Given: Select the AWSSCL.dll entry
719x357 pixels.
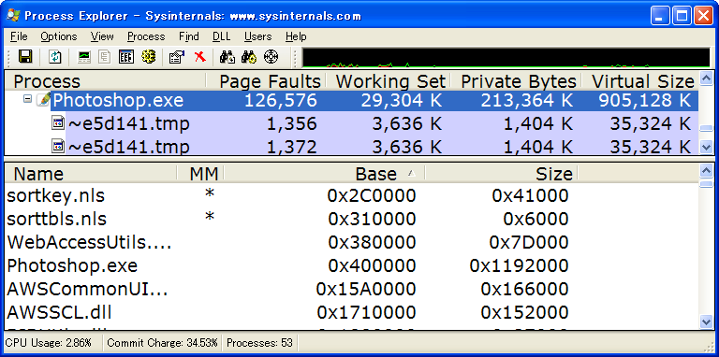Looking at the screenshot, I should (59, 312).
